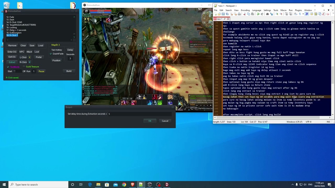Click the PrimordialGun D icon on taskbar
Viewport: 335px width, 188px height.
(167, 185)
